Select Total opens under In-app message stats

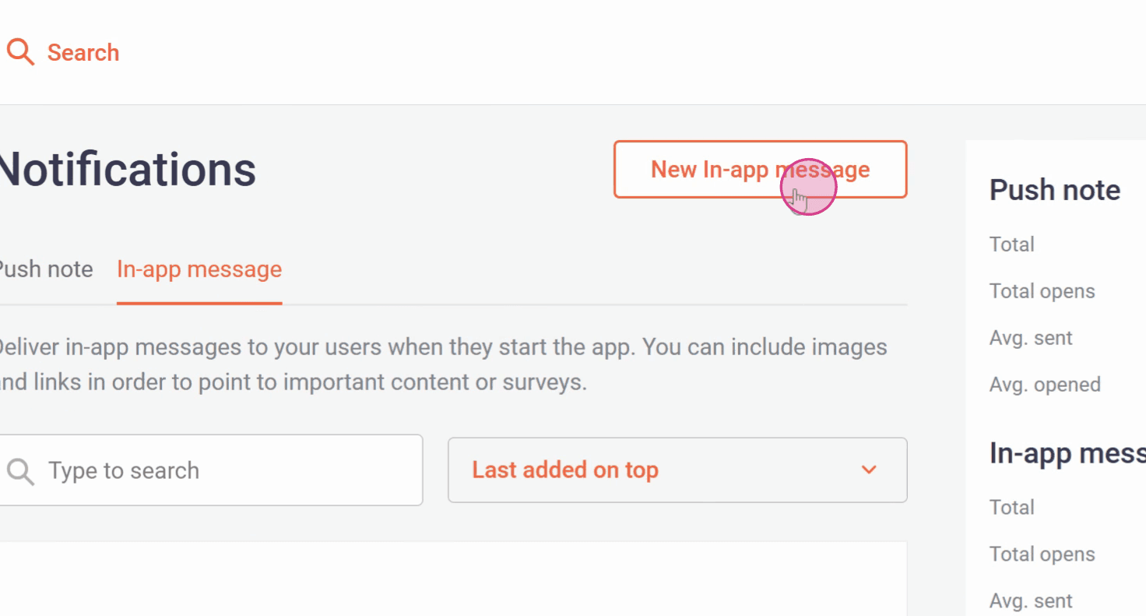click(1042, 554)
